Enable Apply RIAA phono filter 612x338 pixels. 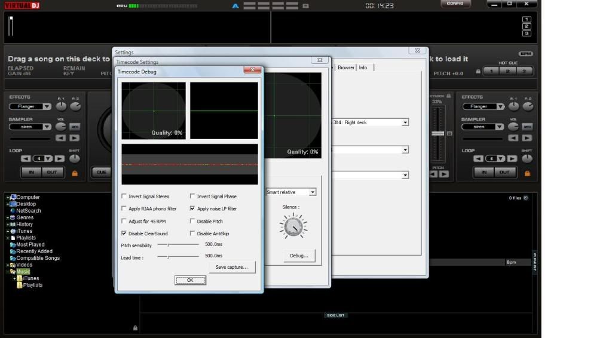124,208
